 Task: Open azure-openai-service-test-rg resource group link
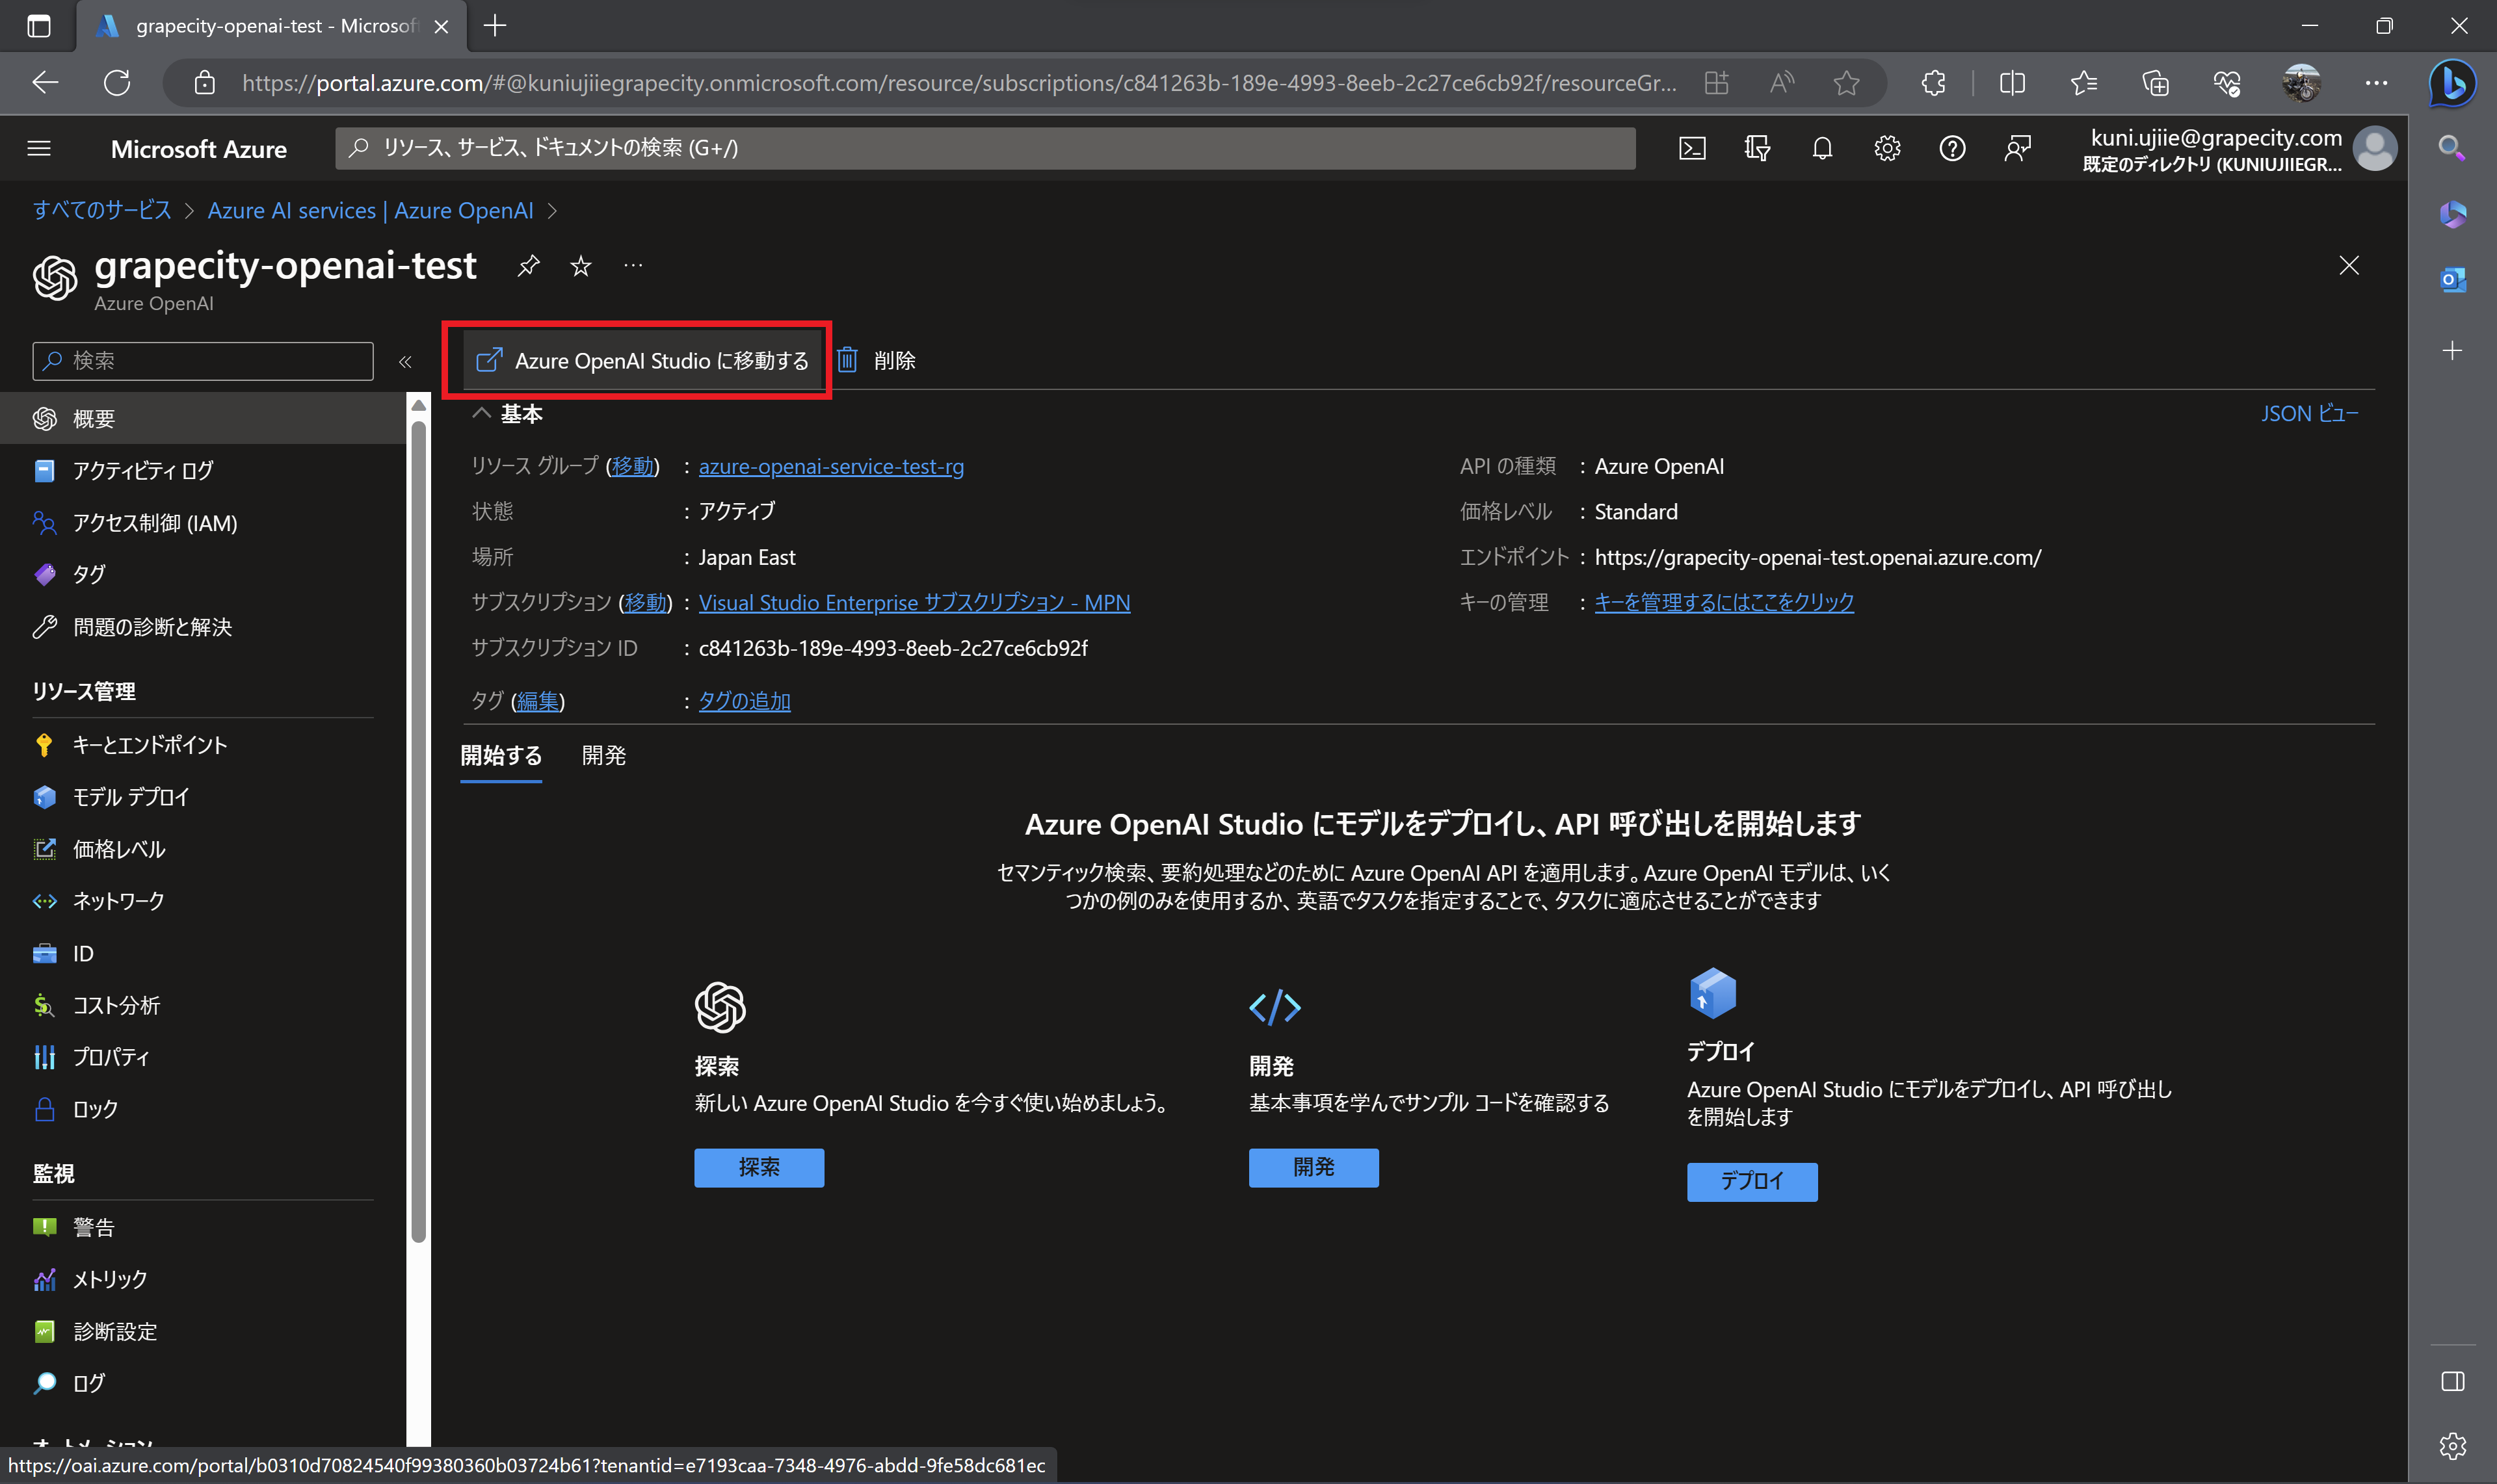tap(831, 466)
